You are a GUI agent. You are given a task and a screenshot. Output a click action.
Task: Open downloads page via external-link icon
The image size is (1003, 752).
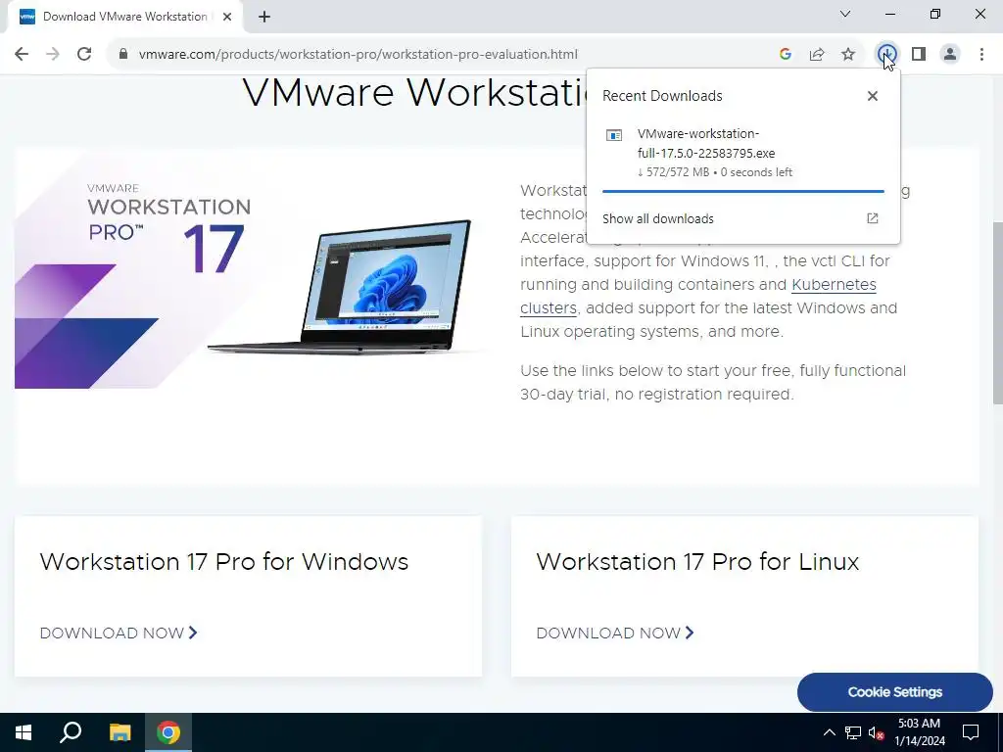(x=873, y=218)
